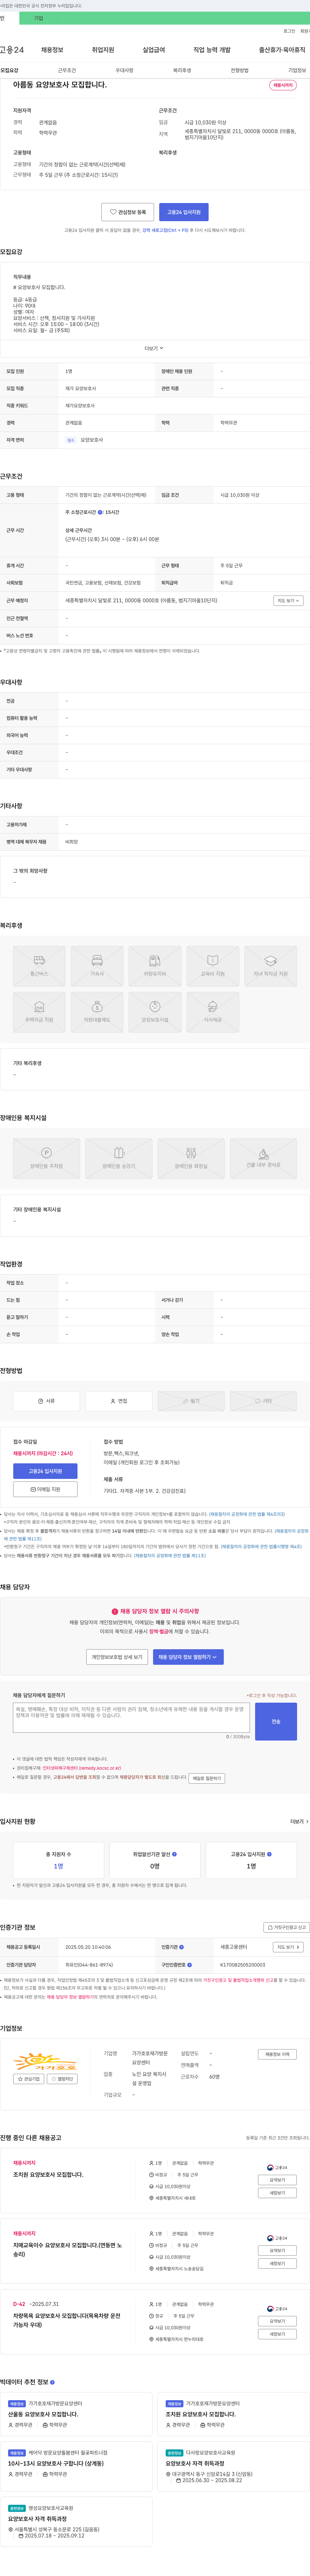The height and width of the screenshot is (2576, 310).
Task: Click the 로그인 link
Action: (289, 31)
